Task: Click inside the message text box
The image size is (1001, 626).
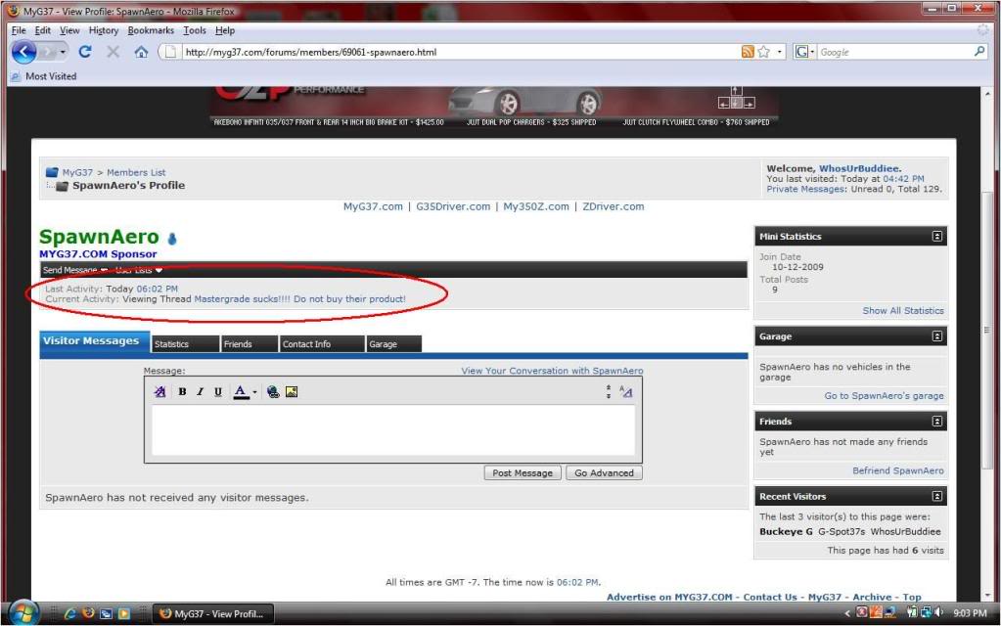Action: [391, 430]
